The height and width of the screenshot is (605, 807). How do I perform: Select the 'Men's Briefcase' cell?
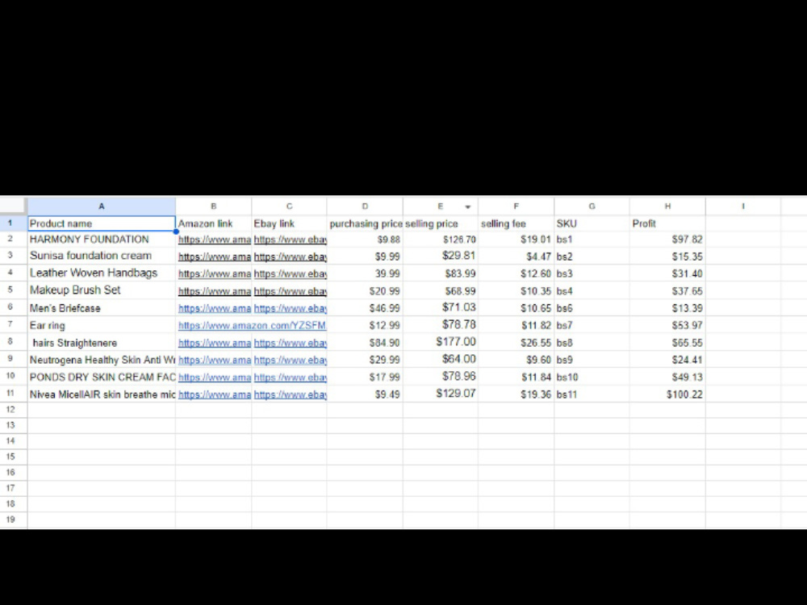(102, 308)
